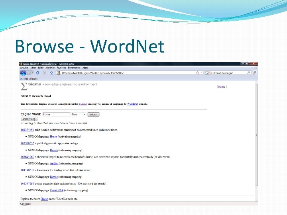
Task: Click the Mais visitados bookmarks label
Action: coord(30,78)
